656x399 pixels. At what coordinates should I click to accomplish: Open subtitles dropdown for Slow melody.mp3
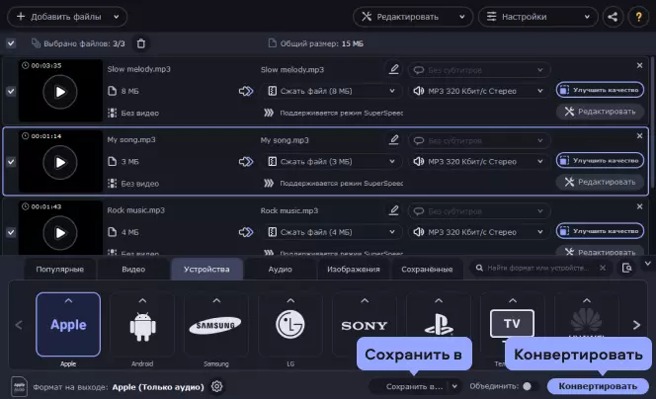point(479,70)
